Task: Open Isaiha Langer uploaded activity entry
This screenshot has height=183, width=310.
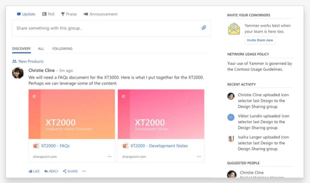Action: 263,143
